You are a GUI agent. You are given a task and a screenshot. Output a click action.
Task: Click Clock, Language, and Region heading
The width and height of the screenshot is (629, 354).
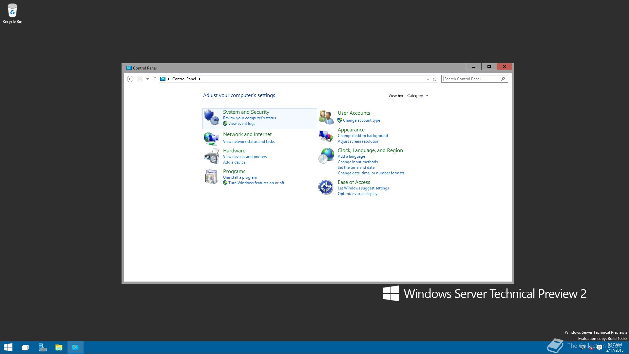click(370, 150)
